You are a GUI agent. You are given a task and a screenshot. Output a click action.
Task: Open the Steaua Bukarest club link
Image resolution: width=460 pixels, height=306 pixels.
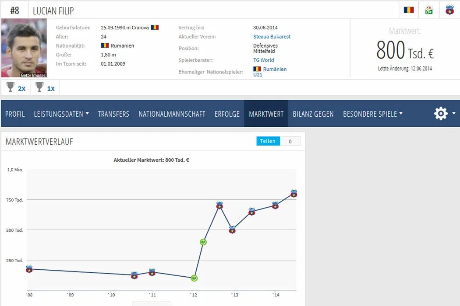tap(272, 37)
